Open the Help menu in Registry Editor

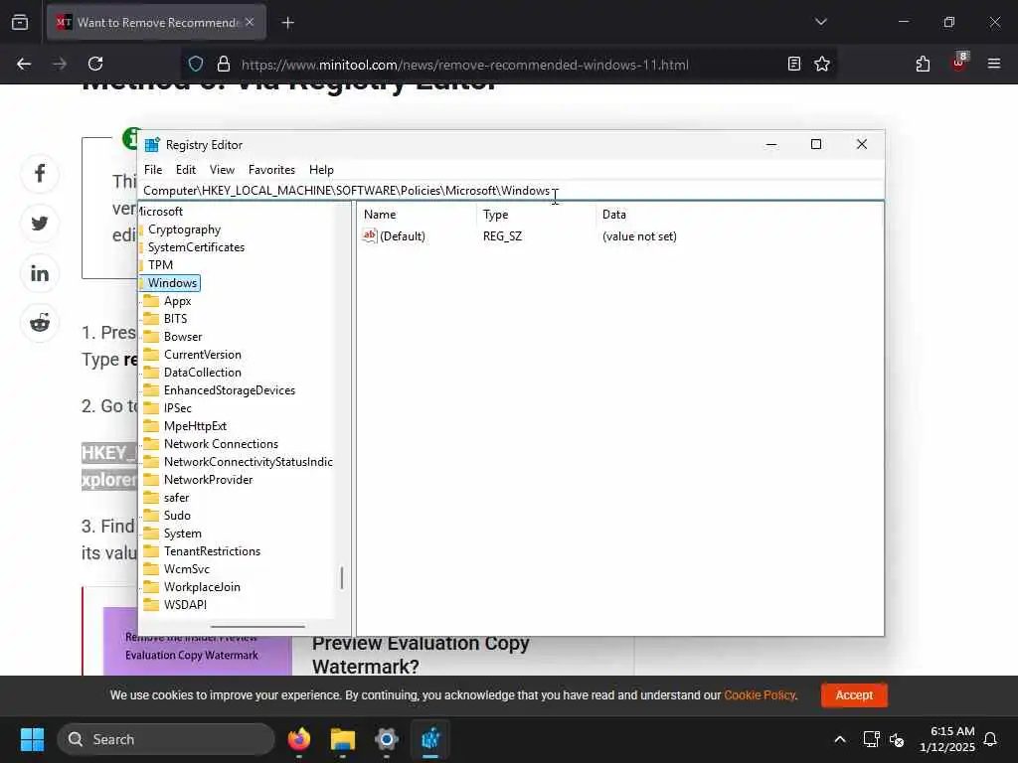(321, 169)
